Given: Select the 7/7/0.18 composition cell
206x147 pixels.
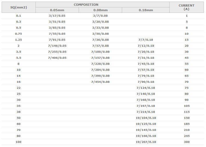Looking at the screenshot, I should (146, 40).
